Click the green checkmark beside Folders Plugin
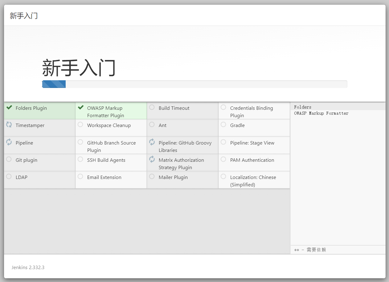This screenshot has width=389, height=282. [x=9, y=108]
